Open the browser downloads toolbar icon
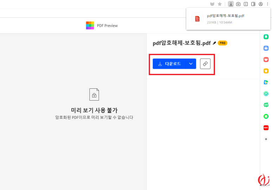The width and height of the screenshot is (272, 190). (231, 4)
